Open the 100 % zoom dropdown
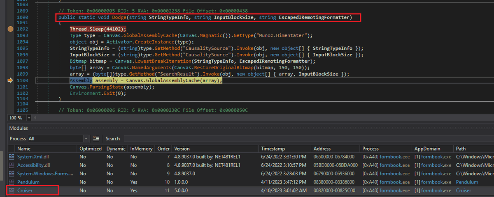The height and width of the screenshot is (197, 494). click(28, 118)
